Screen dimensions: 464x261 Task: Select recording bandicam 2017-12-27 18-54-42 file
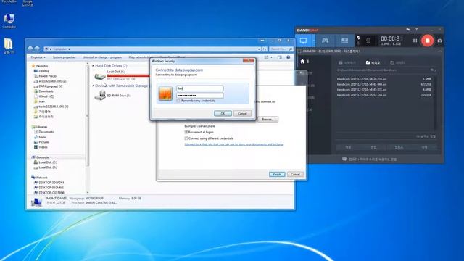click(x=384, y=84)
